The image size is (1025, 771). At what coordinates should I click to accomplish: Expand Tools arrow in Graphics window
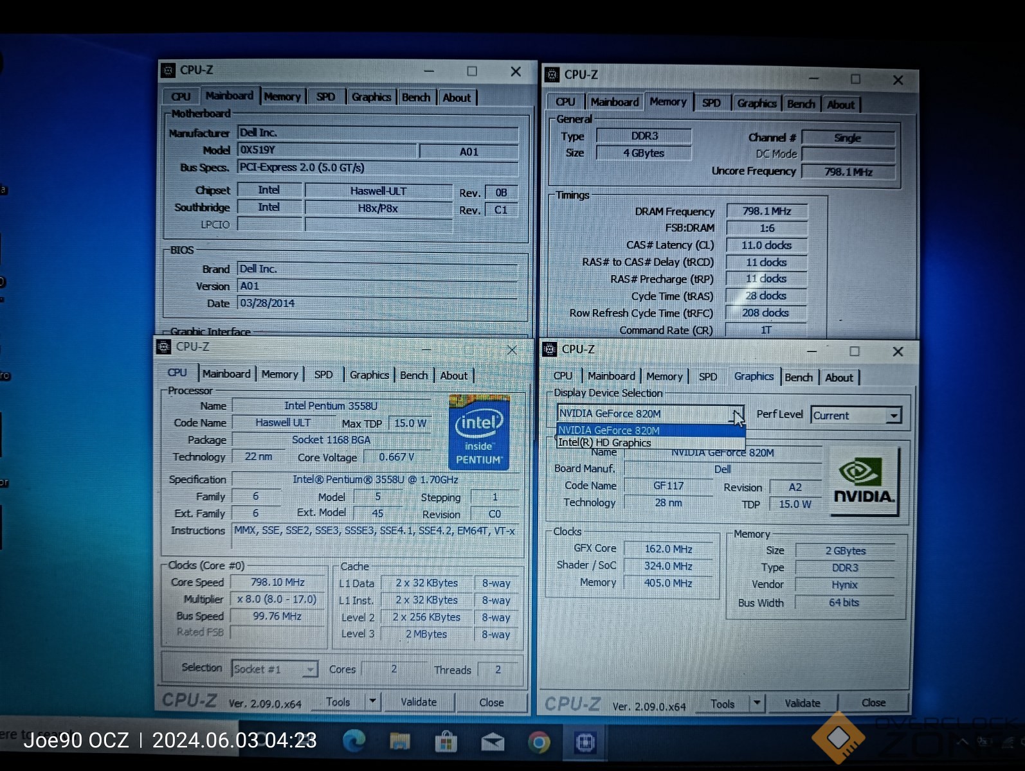(x=757, y=703)
